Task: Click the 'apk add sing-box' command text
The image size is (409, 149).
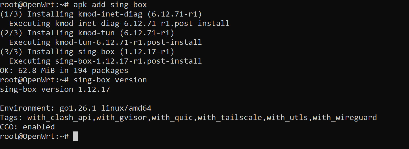Action: coord(110,5)
